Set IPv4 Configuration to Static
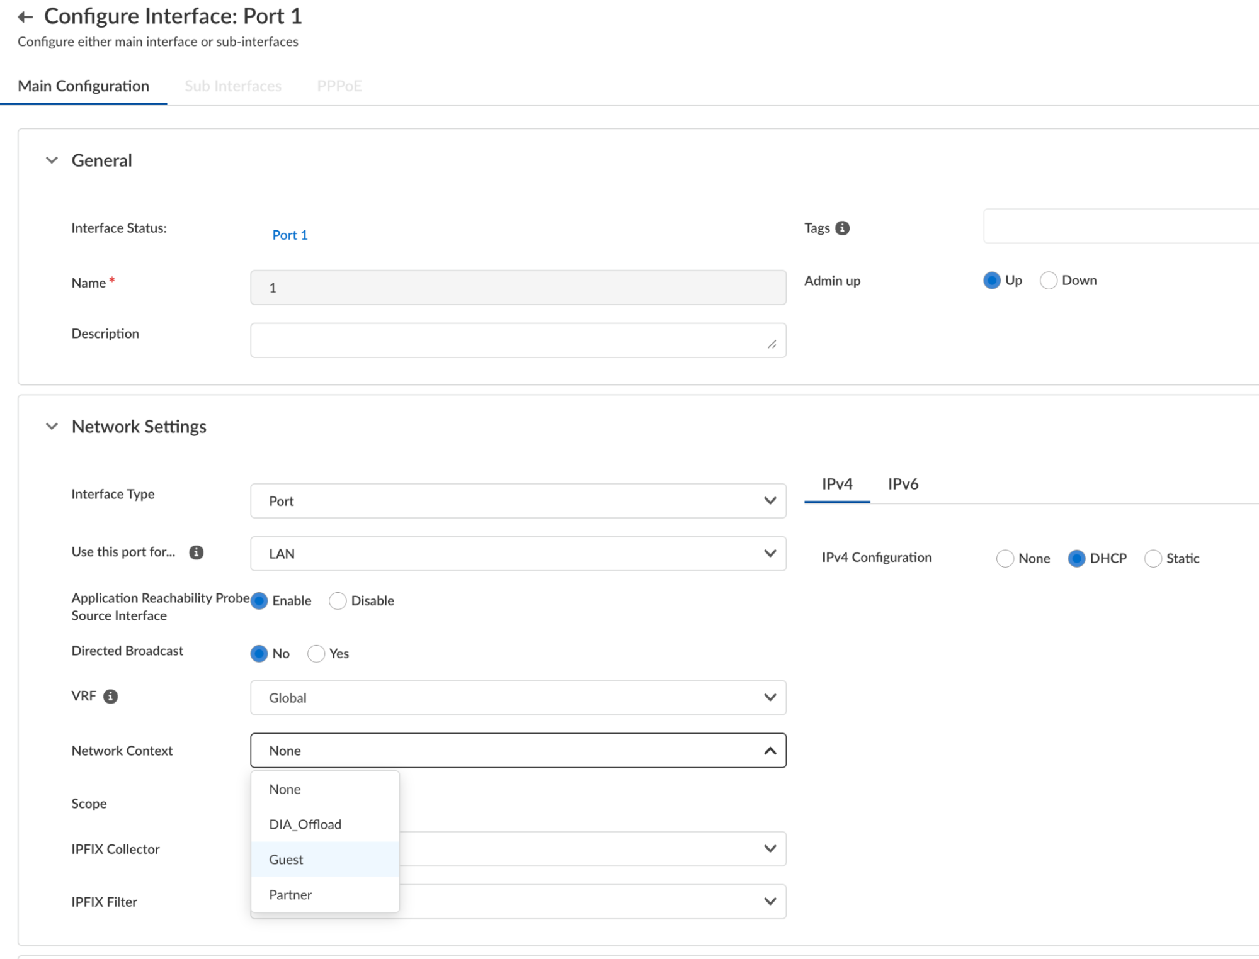 (1153, 559)
